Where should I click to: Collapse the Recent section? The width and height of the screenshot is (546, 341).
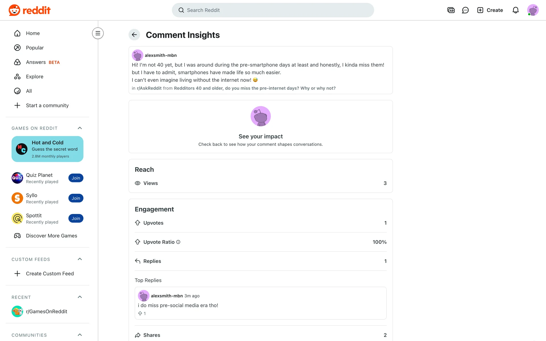(x=80, y=297)
